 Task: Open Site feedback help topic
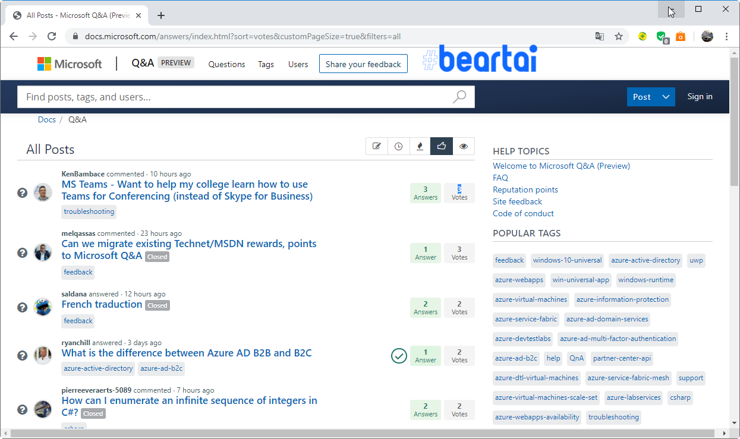[x=517, y=201]
